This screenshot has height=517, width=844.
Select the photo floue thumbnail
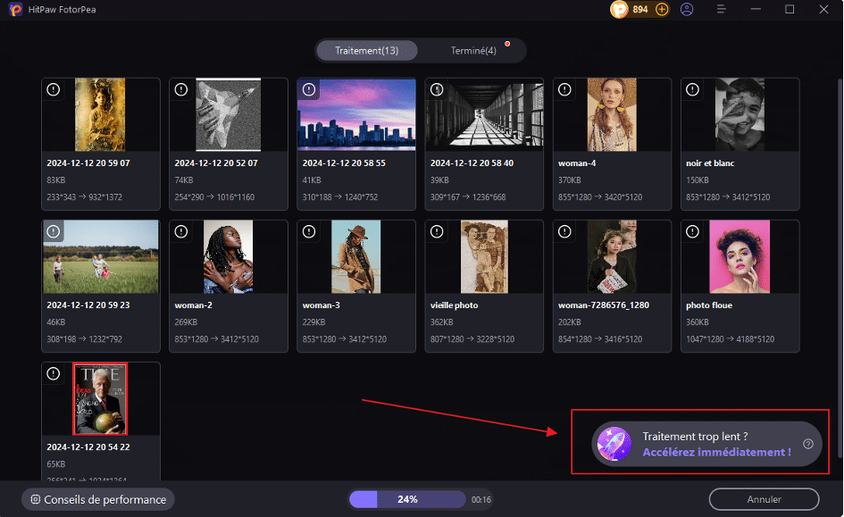click(x=740, y=256)
